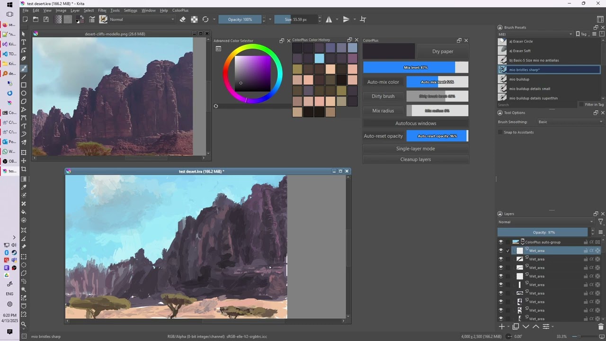Toggle Preserve Alpha checker icon
This screenshot has width=606, height=341.
[194, 19]
